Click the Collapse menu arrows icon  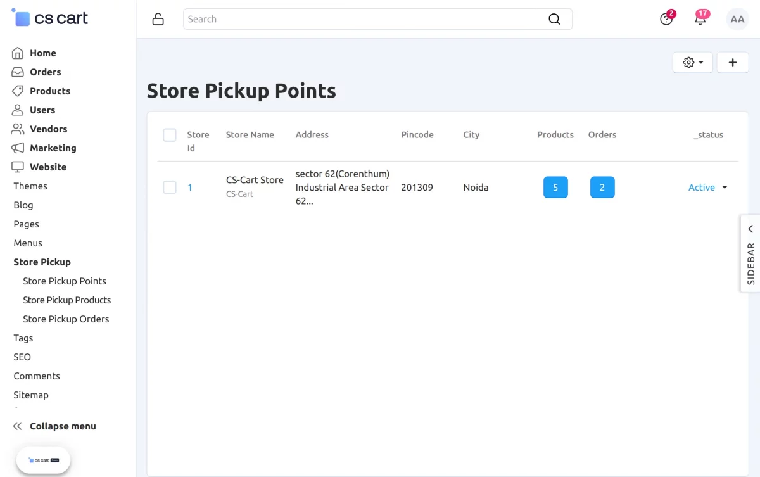point(18,426)
